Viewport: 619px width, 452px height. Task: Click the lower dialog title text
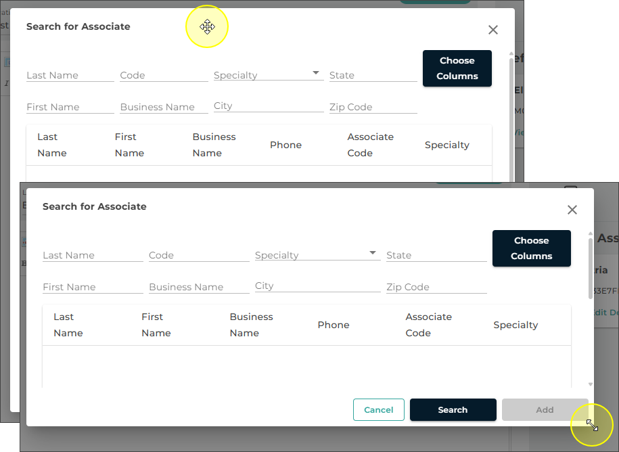(94, 206)
